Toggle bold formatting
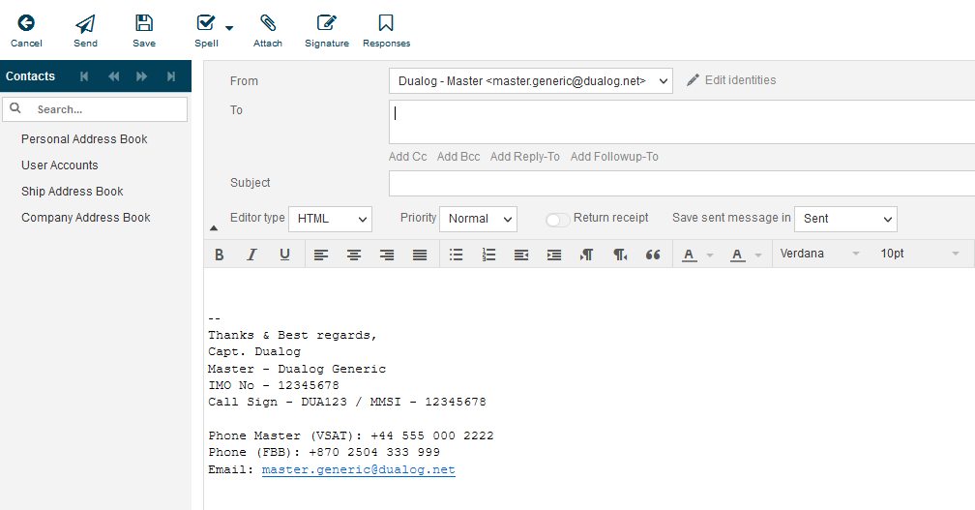The width and height of the screenshot is (975, 510). click(219, 255)
